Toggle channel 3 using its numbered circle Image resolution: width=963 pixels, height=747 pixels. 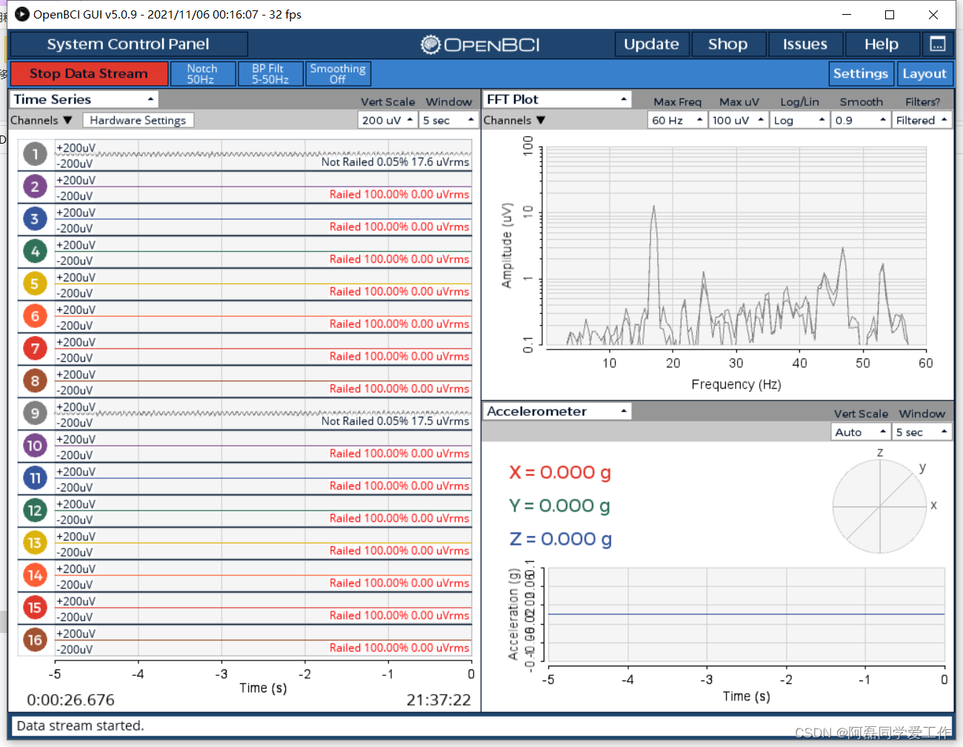(x=34, y=218)
